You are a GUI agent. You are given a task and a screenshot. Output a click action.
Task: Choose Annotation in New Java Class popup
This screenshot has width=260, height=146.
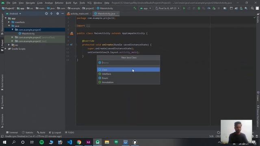pos(128,82)
